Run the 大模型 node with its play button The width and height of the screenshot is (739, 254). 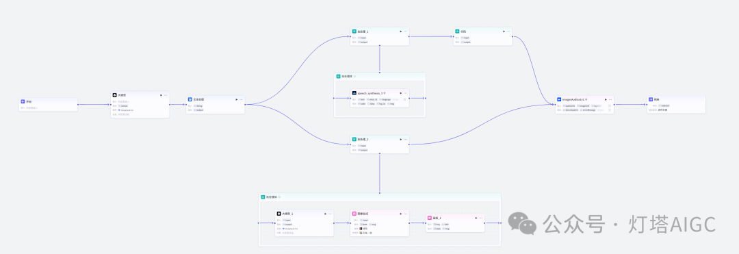click(161, 95)
